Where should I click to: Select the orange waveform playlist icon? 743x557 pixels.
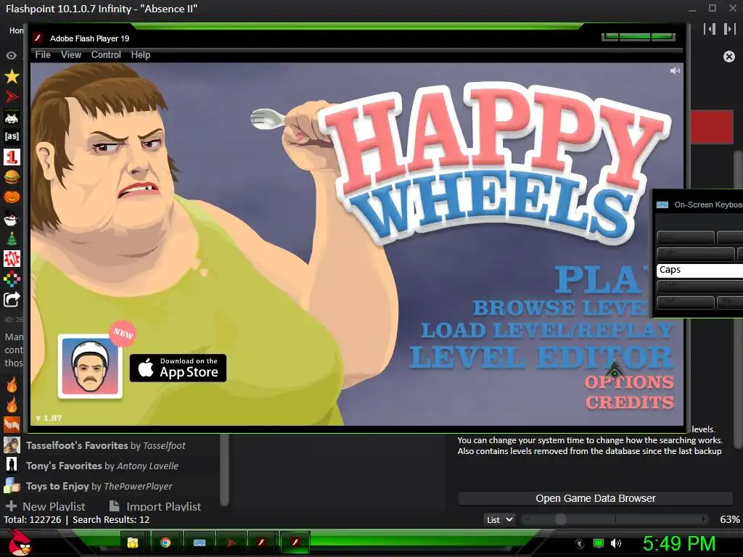[x=12, y=424]
